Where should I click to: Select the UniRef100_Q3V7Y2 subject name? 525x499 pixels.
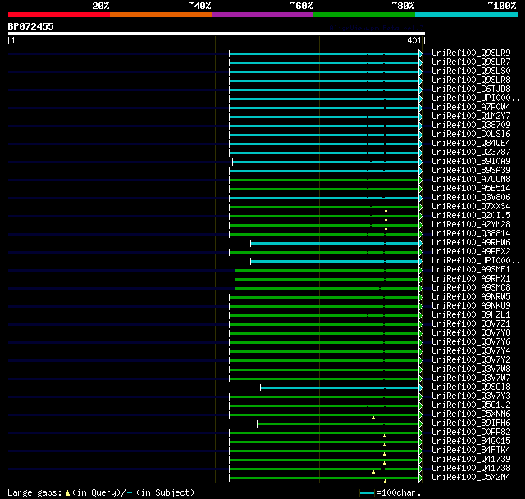471,360
